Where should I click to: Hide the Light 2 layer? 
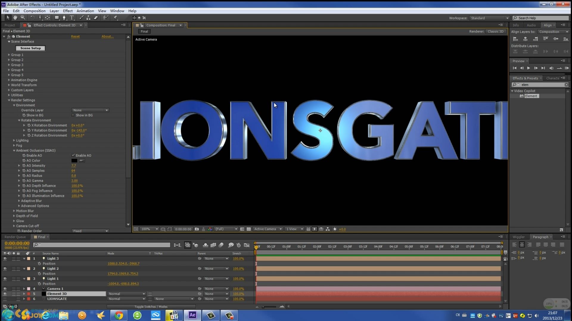[x=5, y=269]
